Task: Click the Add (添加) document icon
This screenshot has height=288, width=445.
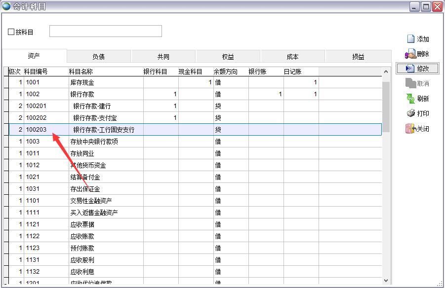Action: (x=410, y=39)
